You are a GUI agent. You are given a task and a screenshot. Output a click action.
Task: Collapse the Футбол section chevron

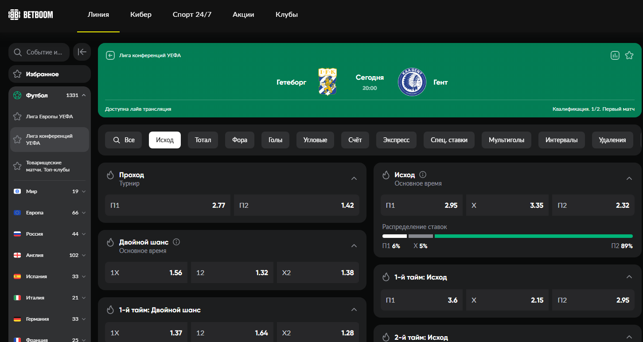coord(84,95)
